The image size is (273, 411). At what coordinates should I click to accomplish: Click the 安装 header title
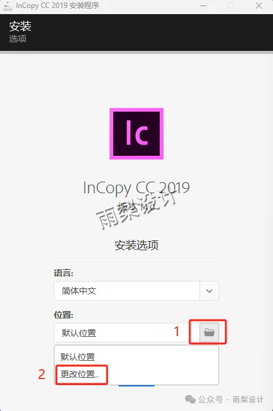(20, 26)
